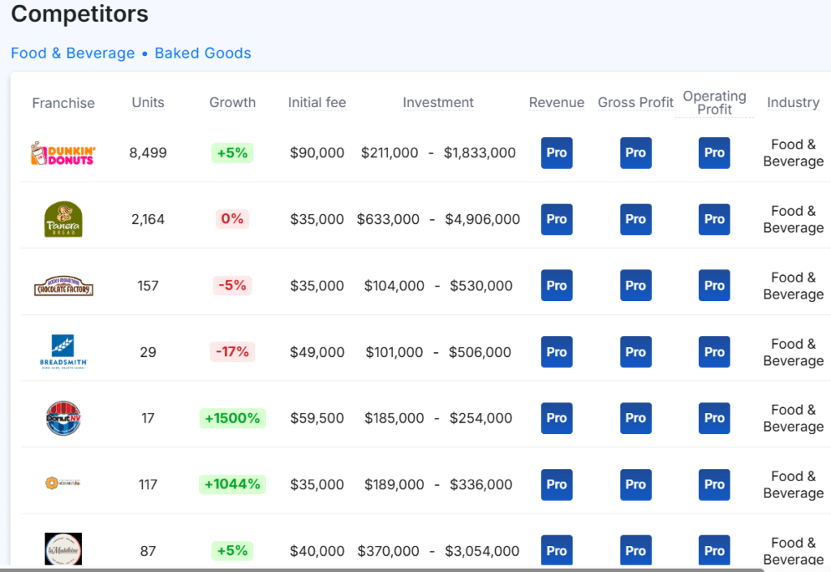
Task: Click the $49,000 initial fee value
Action: coord(317,352)
